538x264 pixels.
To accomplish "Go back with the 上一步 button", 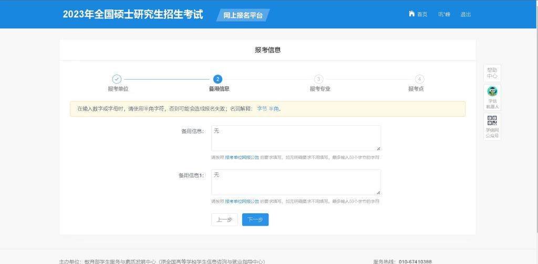I will tap(224, 219).
